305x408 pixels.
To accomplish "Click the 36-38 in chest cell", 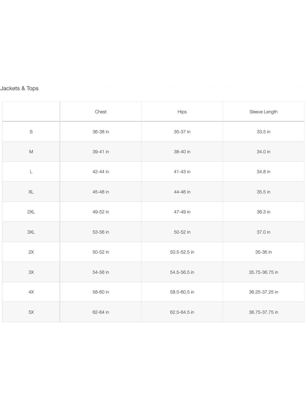I will click(x=101, y=132).
